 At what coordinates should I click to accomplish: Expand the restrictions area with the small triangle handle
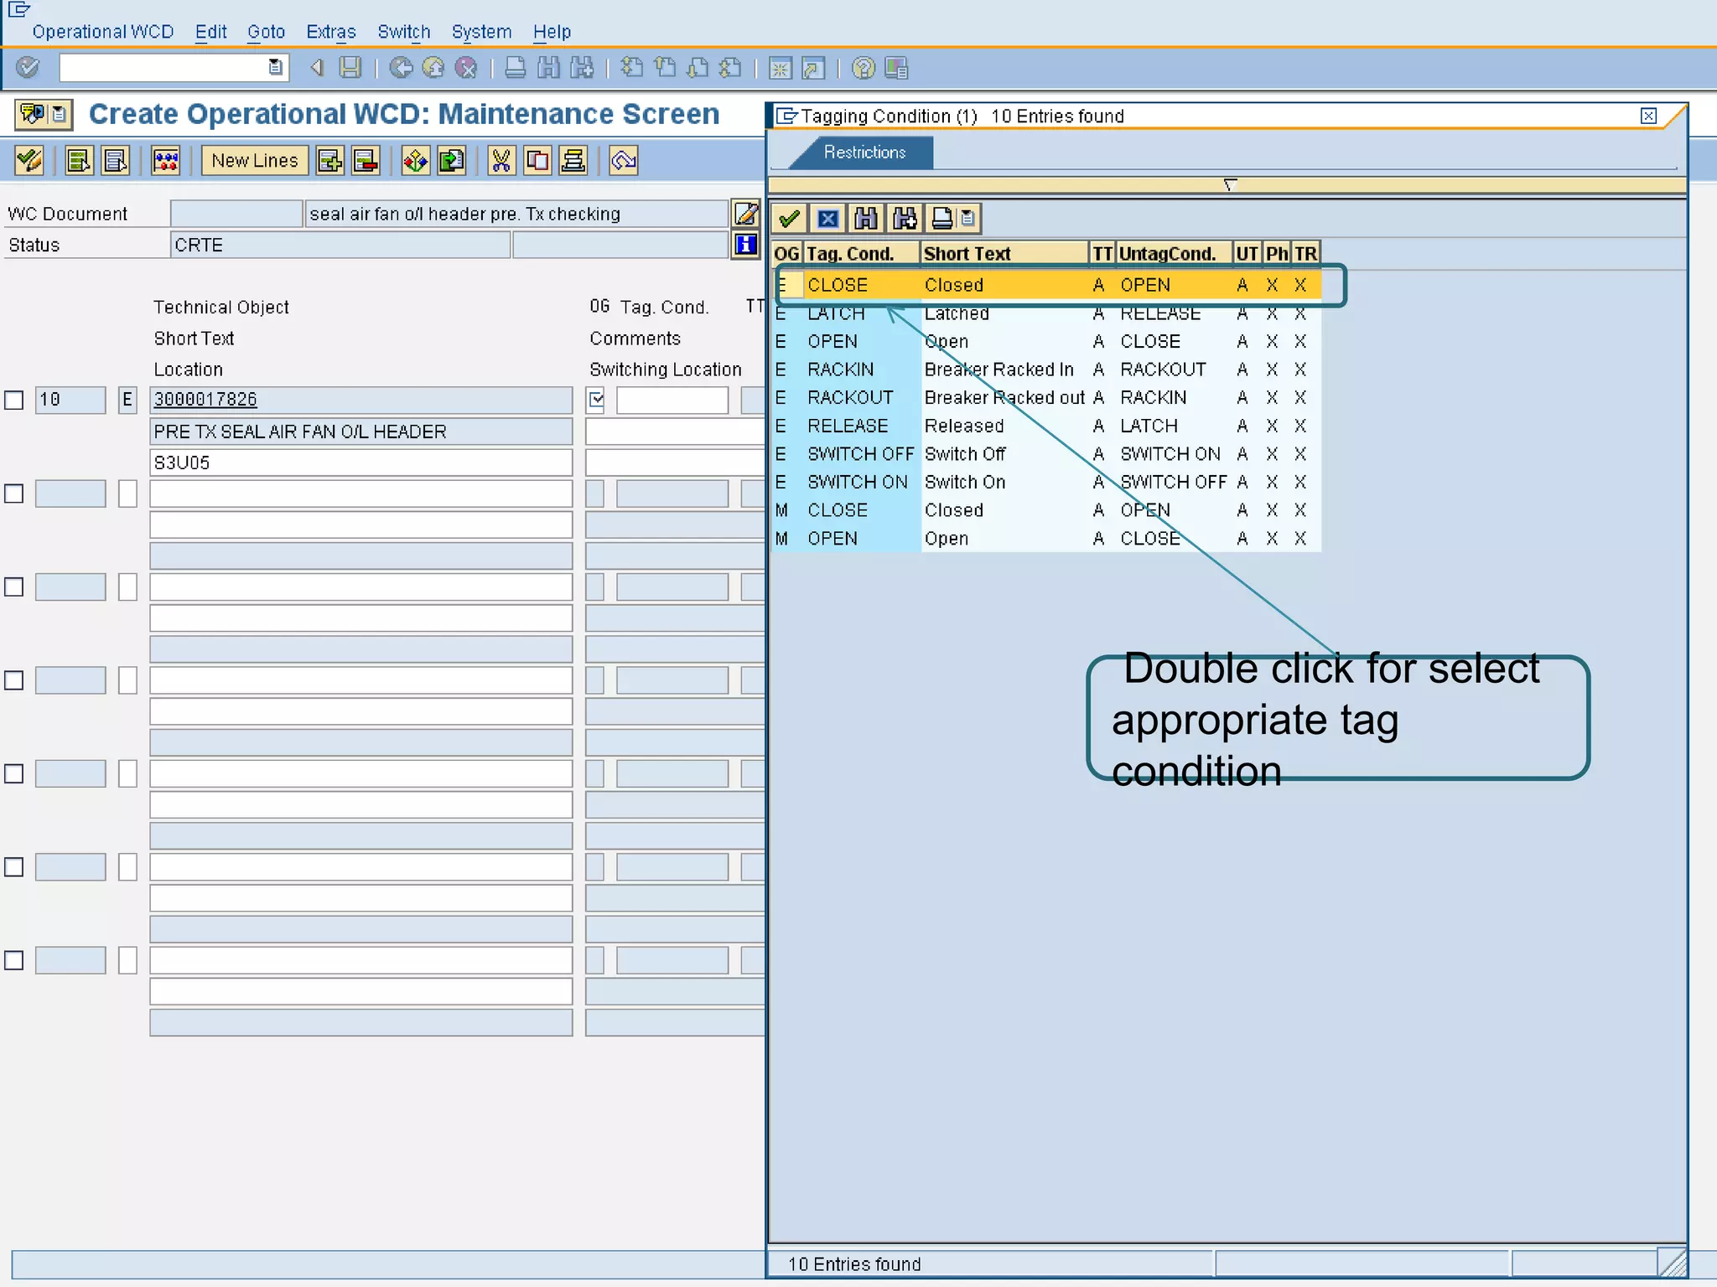pos(1229,184)
